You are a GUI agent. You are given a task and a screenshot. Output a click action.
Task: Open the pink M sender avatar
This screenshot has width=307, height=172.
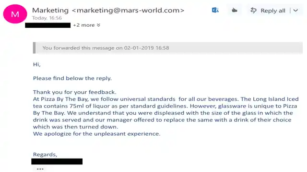pyautogui.click(x=15, y=14)
